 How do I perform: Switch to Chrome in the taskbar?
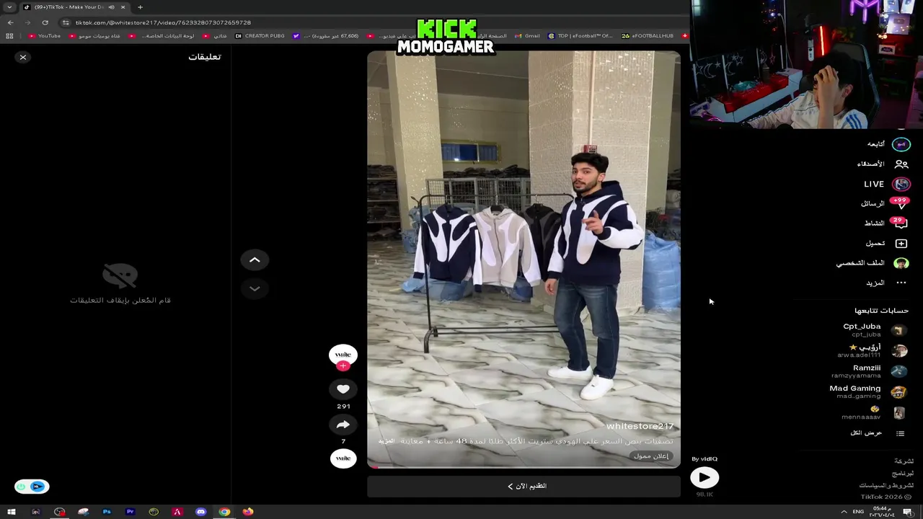point(224,512)
